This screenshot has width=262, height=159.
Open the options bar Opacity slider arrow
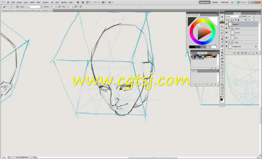click(x=56, y=7)
